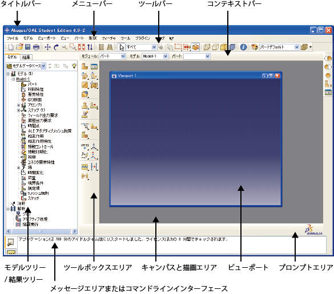Open the ファイル menu
This screenshot has width=334, height=294.
click(x=13, y=38)
